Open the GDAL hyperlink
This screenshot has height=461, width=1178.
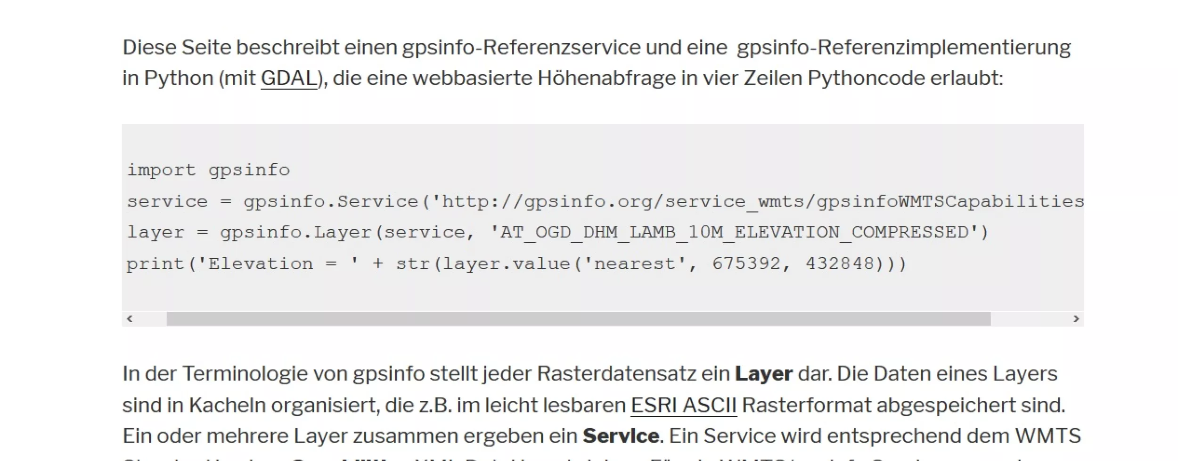pos(289,78)
